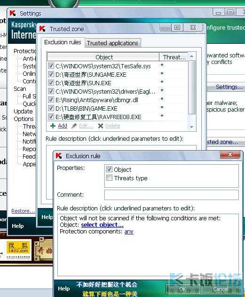Toggle drivers\Eagl... rule checkbox

click(51, 91)
